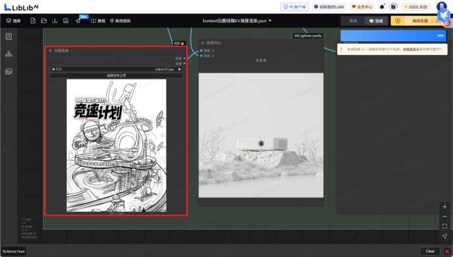Open the folder icon to load workflow
This screenshot has height=257, width=453.
pyautogui.click(x=44, y=21)
